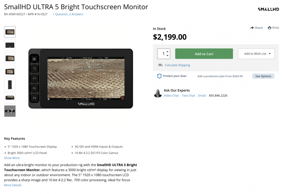The width and height of the screenshot is (285, 194).
Task: Click the Share arrow icon
Action: click(252, 28)
